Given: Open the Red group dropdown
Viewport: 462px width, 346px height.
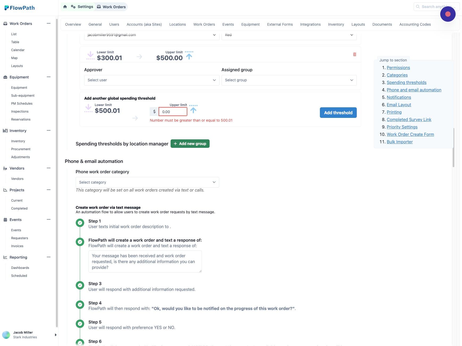Looking at the screenshot, I should point(289,35).
